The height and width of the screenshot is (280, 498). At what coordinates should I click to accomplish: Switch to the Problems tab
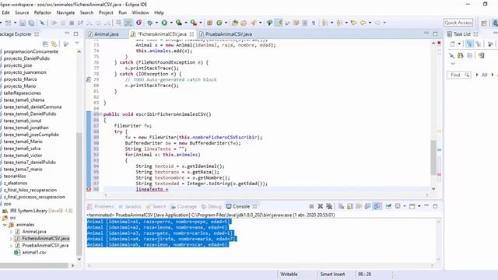pos(100,206)
